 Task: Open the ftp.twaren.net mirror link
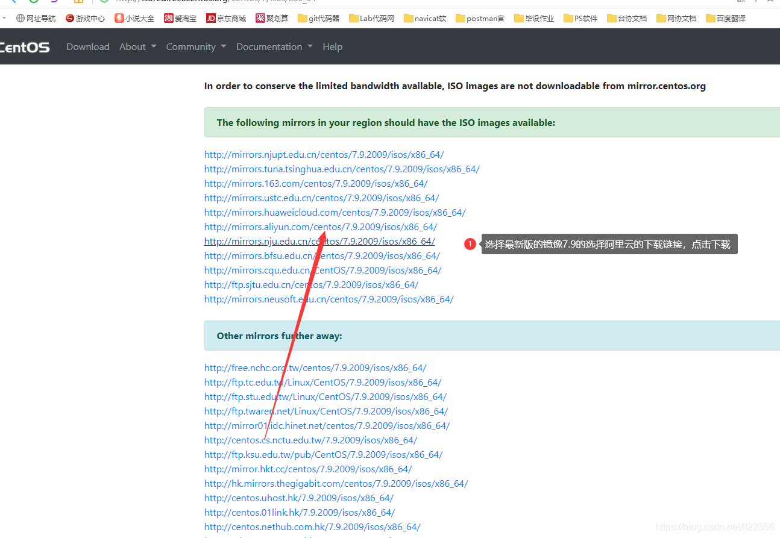point(326,411)
